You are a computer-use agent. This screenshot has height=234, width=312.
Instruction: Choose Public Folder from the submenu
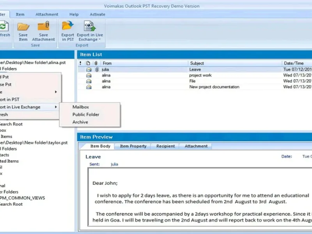(x=86, y=115)
